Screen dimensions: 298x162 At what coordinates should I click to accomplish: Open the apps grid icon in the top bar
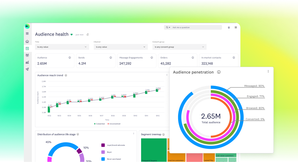pos(236,27)
